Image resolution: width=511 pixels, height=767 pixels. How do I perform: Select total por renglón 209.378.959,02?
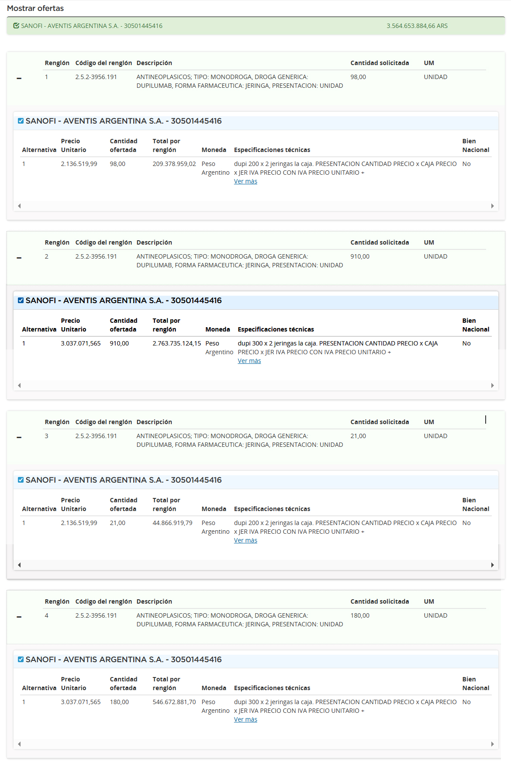point(174,164)
